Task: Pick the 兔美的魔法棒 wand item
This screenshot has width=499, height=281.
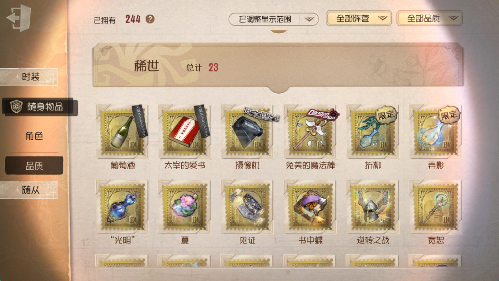Action: tap(310, 132)
